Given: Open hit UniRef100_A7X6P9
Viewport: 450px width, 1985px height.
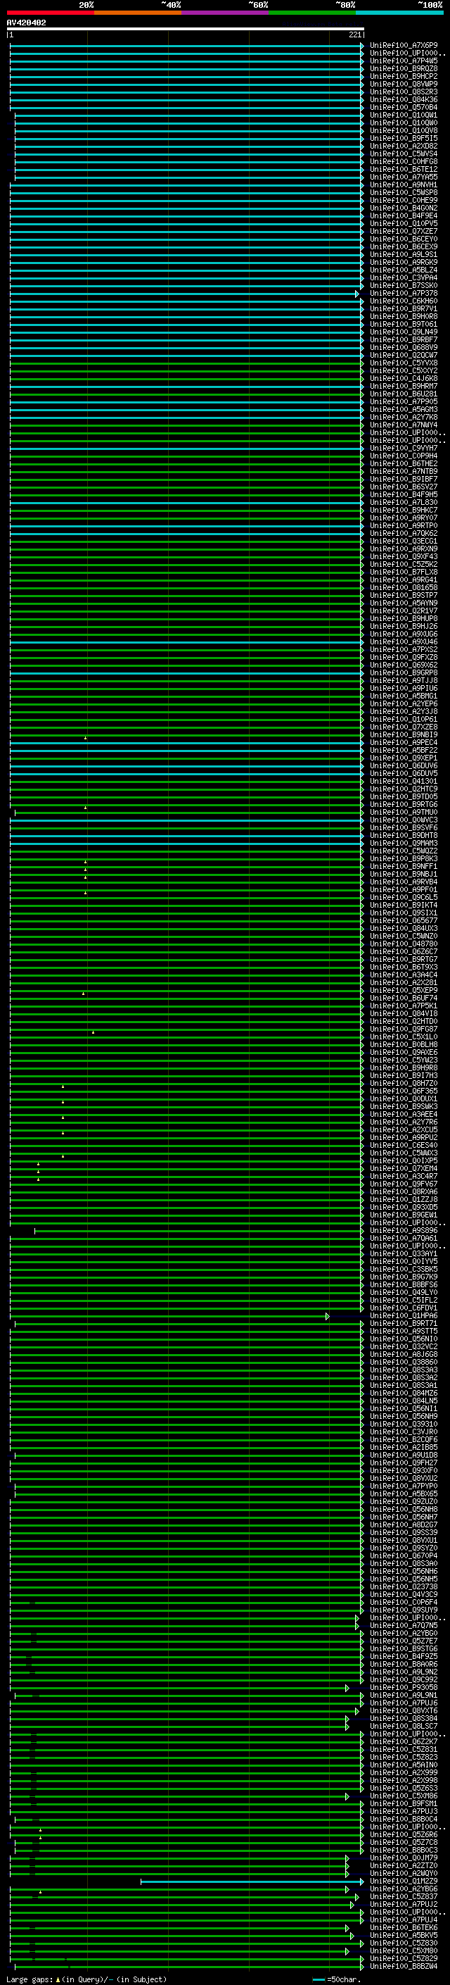Looking at the screenshot, I should pos(403,46).
